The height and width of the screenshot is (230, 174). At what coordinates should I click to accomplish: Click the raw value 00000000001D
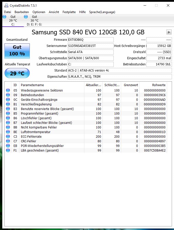[155, 132]
